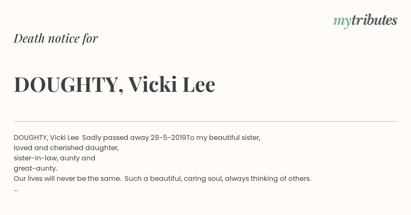Click the green "my" in the logo
Screen dimensions: 411x215
342,22
